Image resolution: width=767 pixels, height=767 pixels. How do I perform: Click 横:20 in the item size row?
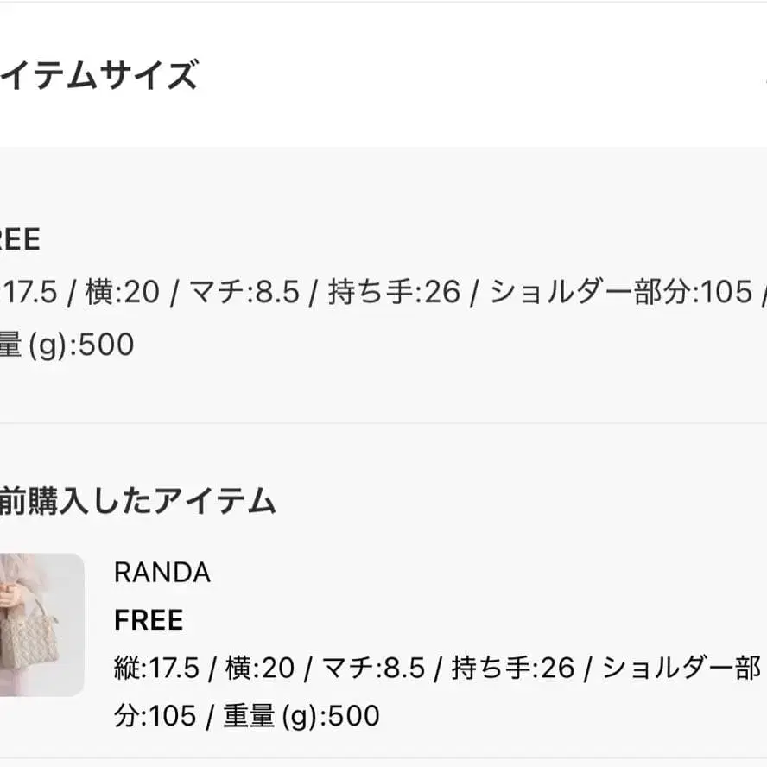(x=122, y=292)
